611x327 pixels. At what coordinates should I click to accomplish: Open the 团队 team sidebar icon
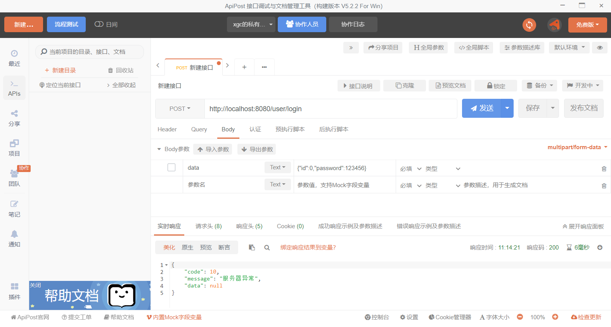(x=14, y=178)
